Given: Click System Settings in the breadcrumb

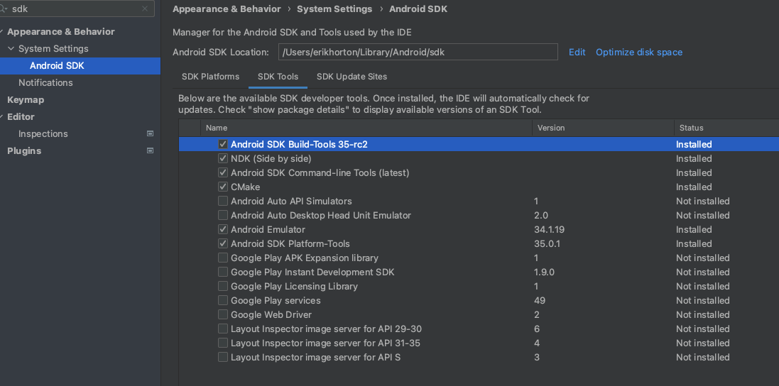Looking at the screenshot, I should coord(334,9).
